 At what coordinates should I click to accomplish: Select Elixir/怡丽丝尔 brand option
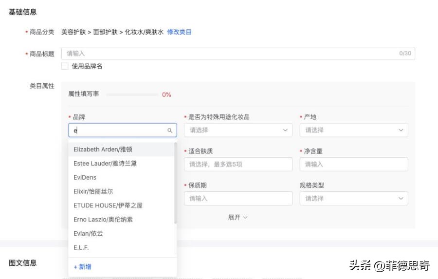coord(121,191)
